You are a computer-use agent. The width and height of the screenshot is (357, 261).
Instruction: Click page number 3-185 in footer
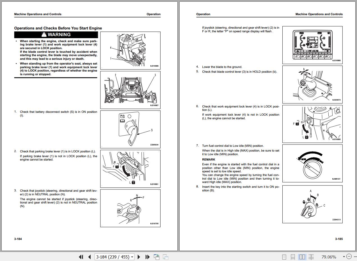[x=339, y=239]
